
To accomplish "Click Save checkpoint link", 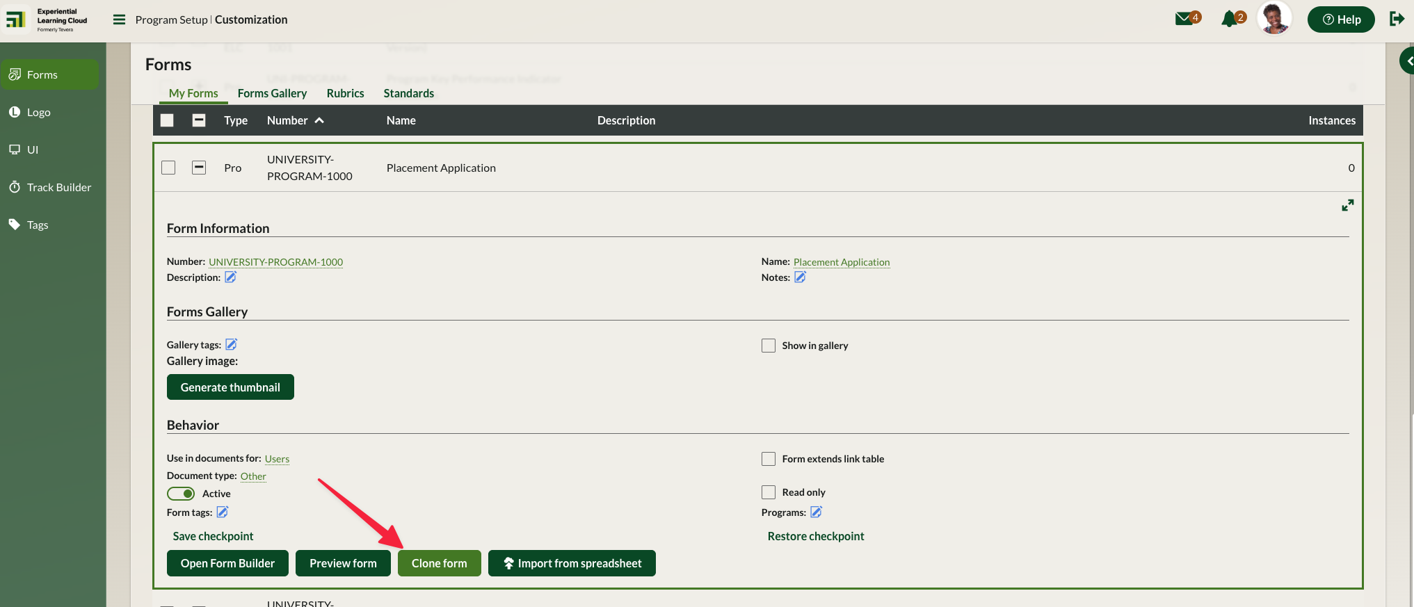I will [213, 536].
